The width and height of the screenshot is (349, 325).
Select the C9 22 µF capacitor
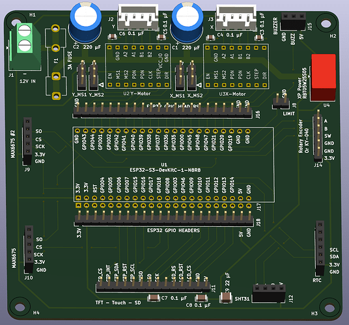(x=226, y=298)
